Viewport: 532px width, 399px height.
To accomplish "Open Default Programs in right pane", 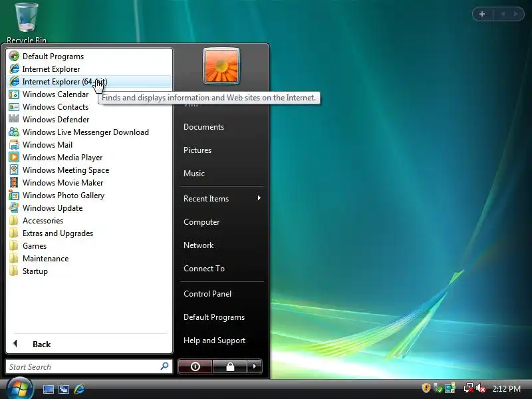I will tap(214, 317).
